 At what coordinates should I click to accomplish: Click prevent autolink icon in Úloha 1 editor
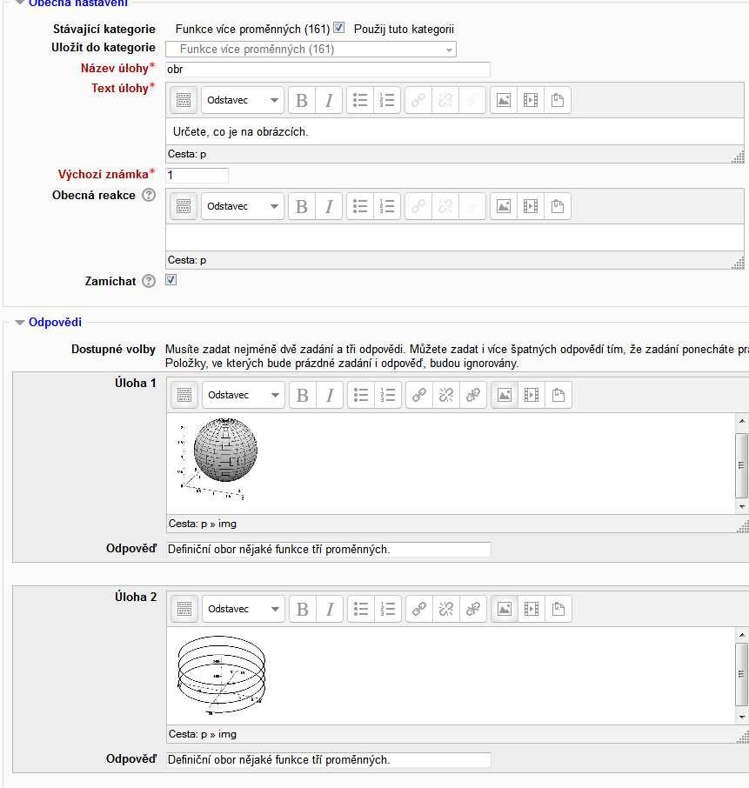pyautogui.click(x=473, y=395)
